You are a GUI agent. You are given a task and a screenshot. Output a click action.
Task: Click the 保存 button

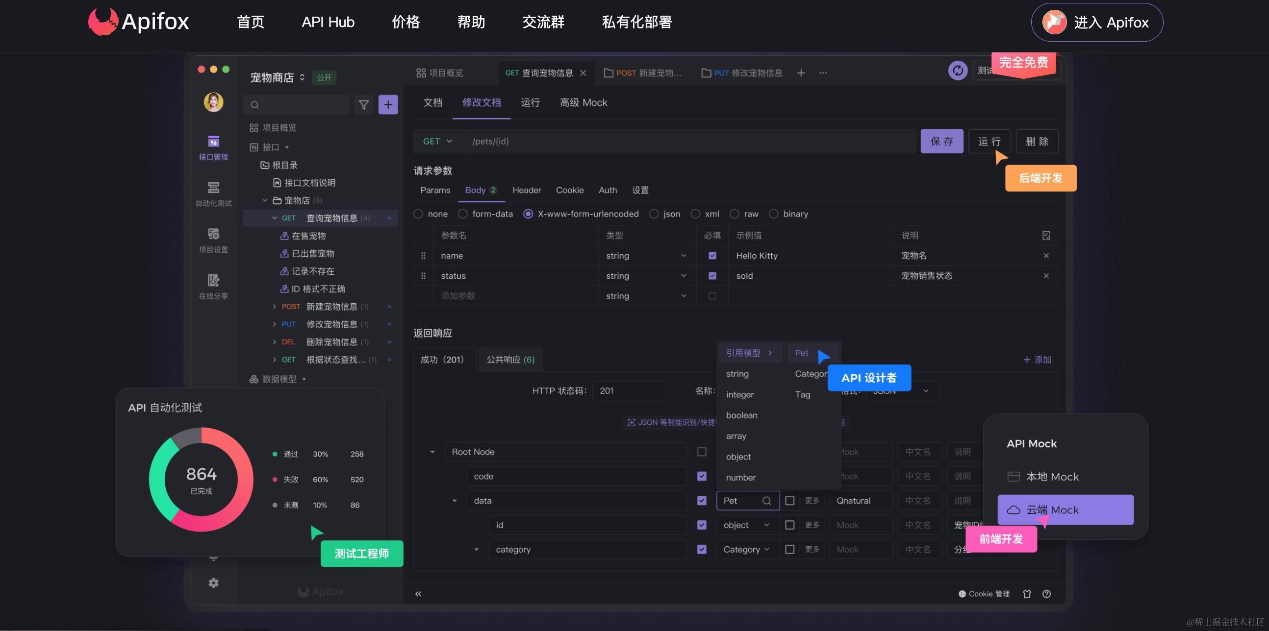[941, 141]
